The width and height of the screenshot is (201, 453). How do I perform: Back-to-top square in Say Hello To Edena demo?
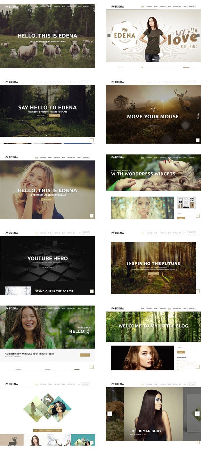(x=92, y=140)
